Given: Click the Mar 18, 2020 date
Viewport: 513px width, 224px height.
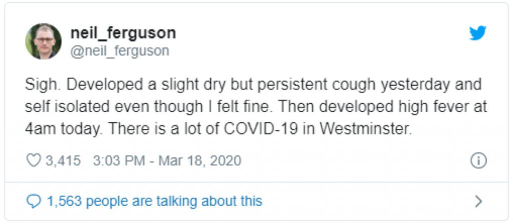Looking at the screenshot, I should click(199, 161).
